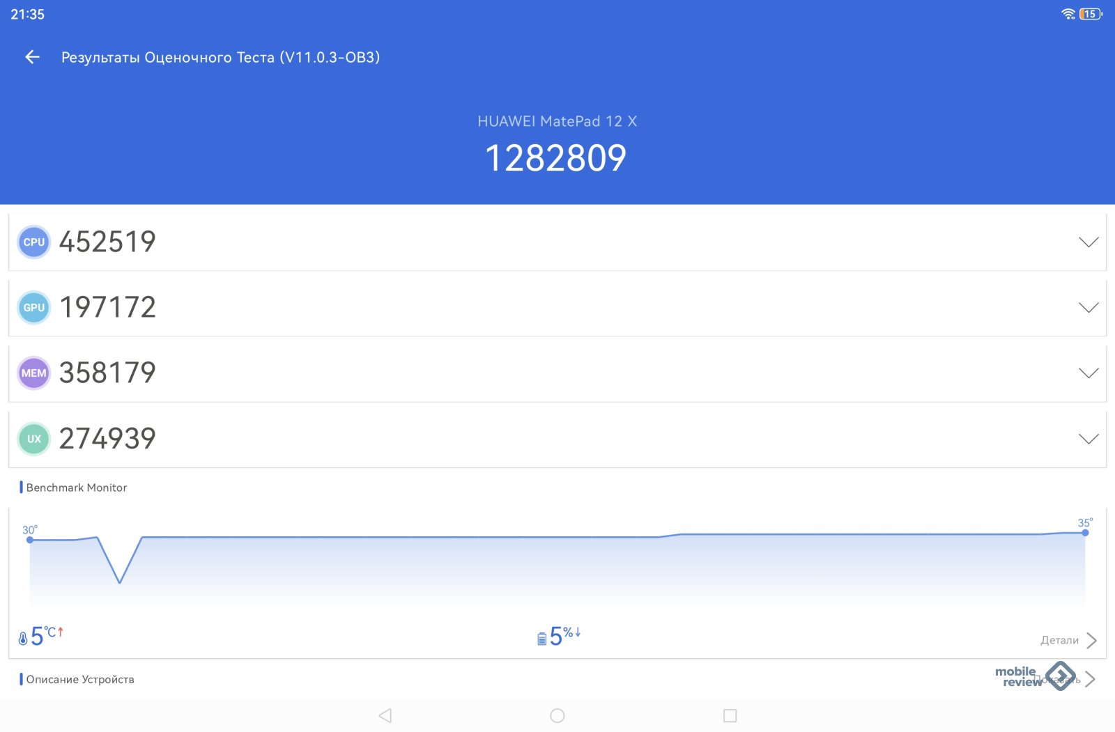
Task: Tap the back arrow in the header
Action: (32, 57)
